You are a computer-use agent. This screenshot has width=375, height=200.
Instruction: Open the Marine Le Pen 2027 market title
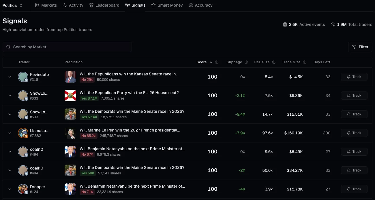point(130,130)
